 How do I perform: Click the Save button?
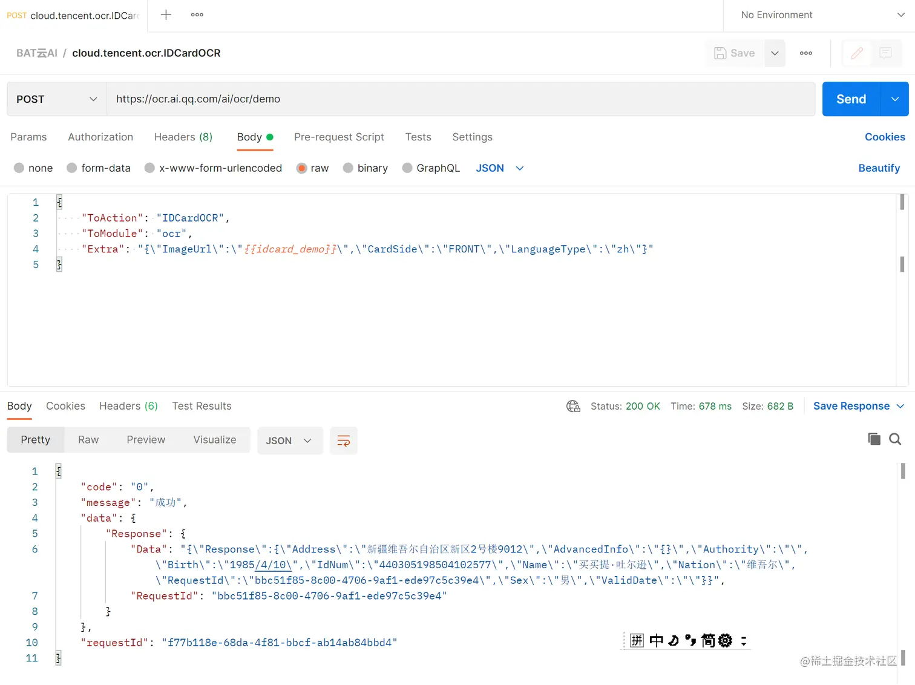(735, 53)
